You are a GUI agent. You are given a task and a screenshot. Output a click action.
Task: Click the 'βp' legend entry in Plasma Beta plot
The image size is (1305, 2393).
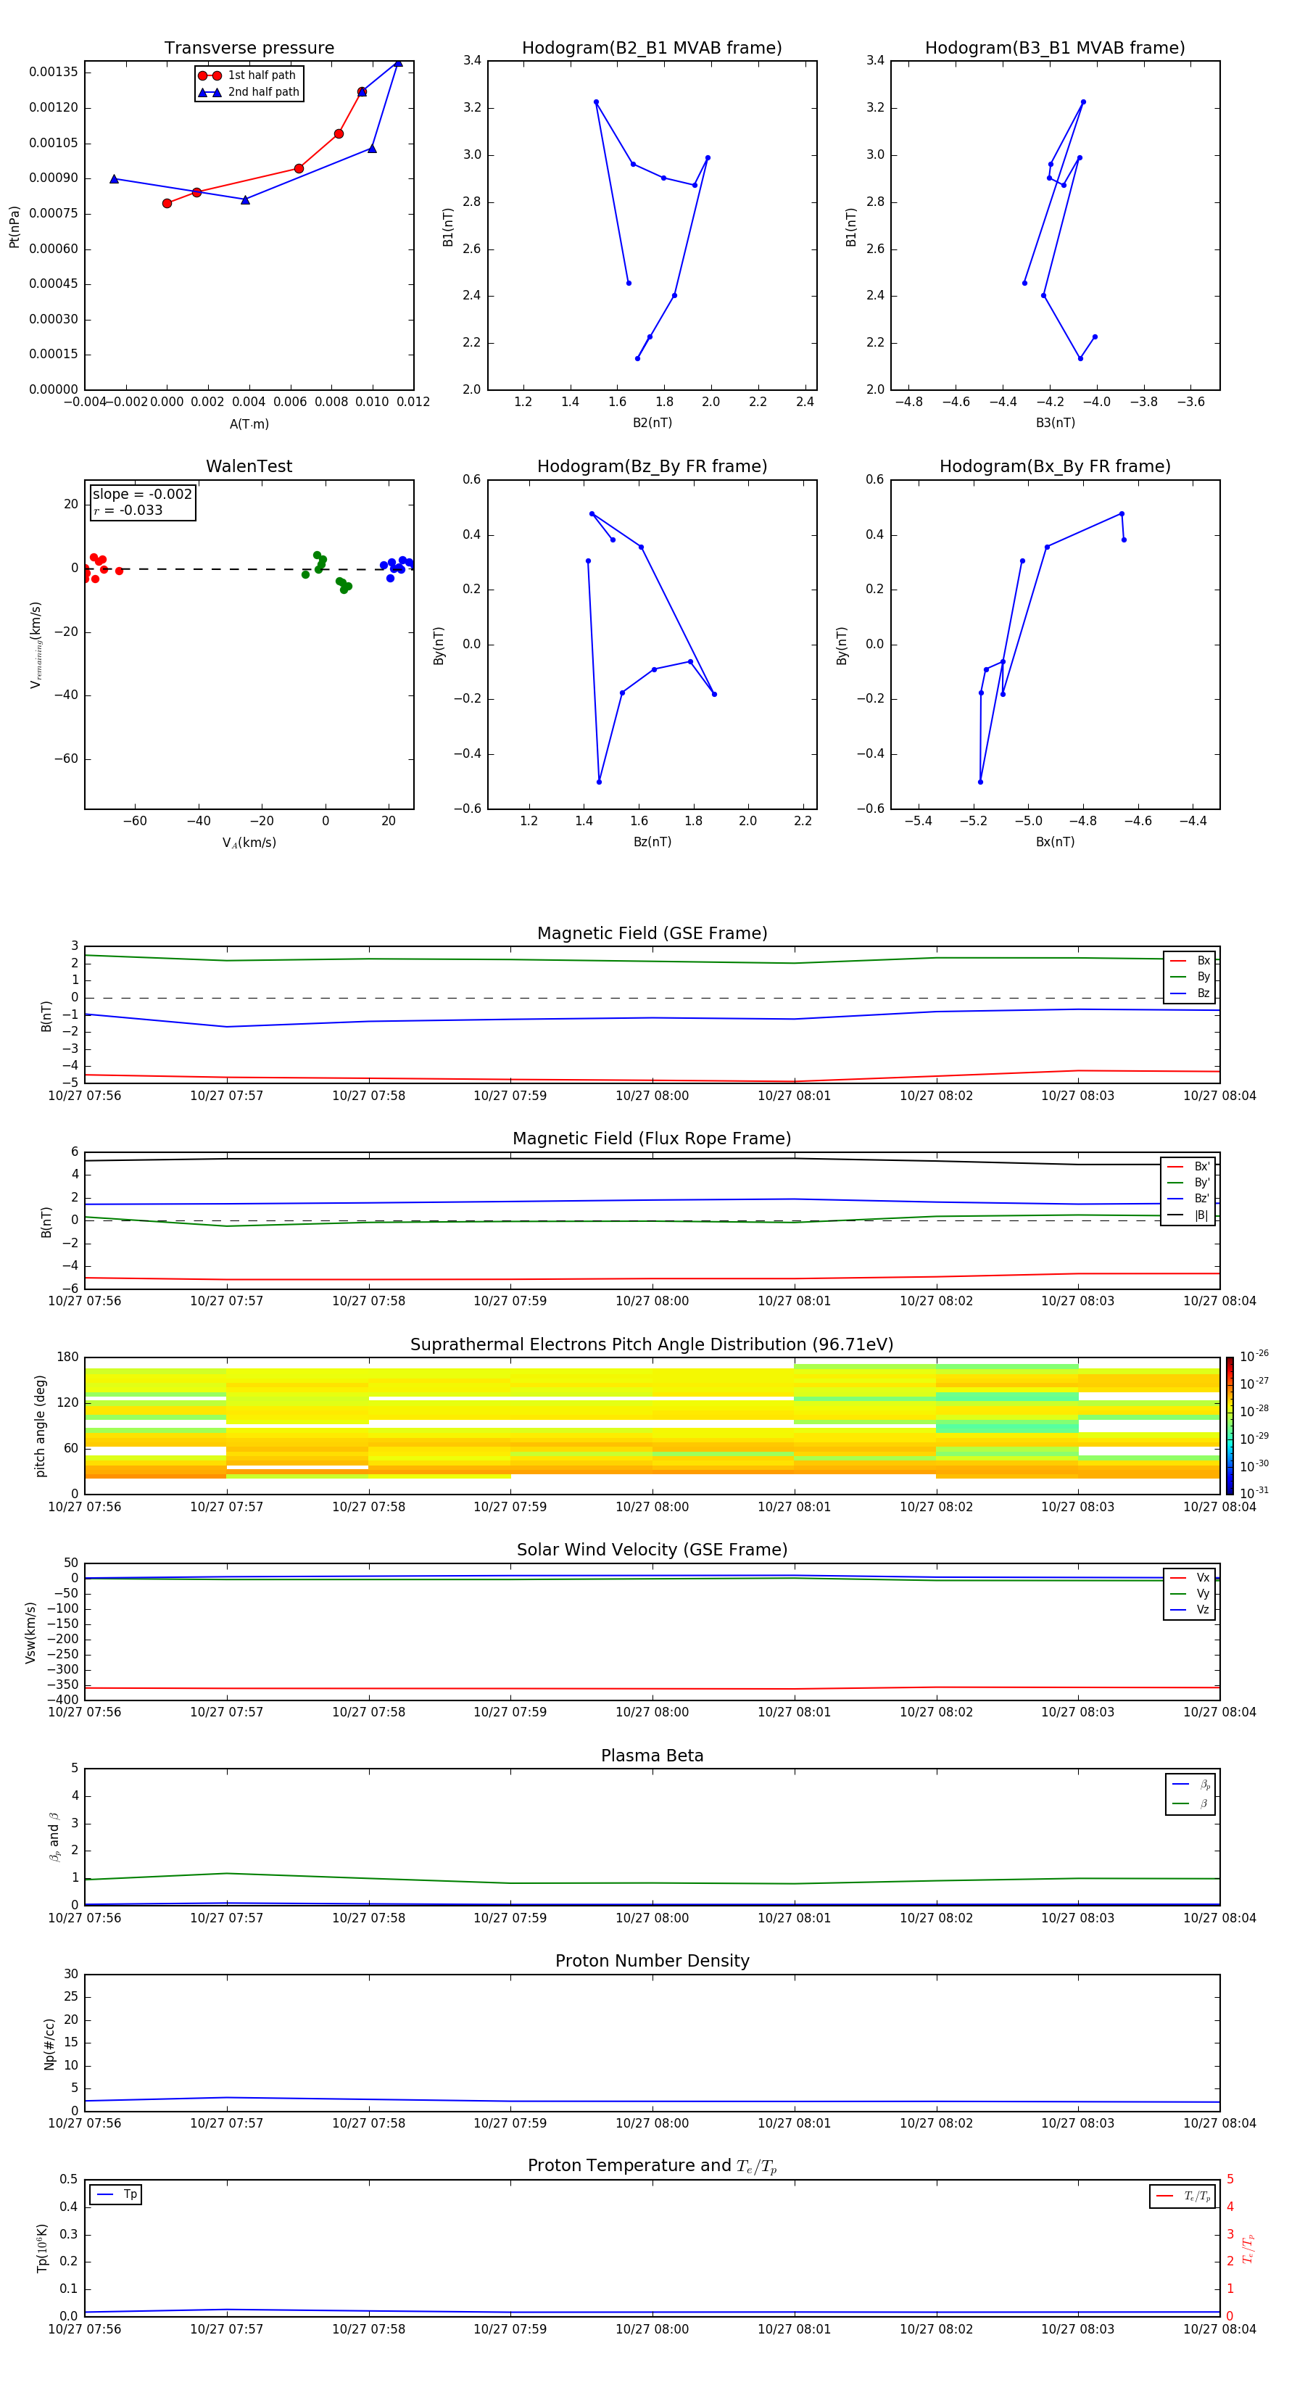pos(1190,1785)
